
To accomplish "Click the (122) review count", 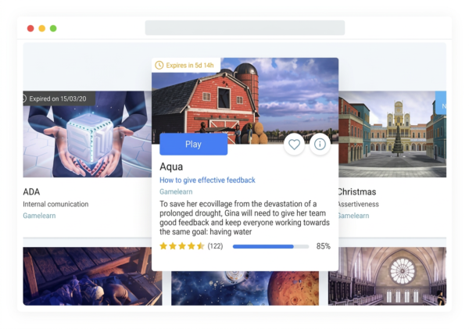I will [216, 246].
